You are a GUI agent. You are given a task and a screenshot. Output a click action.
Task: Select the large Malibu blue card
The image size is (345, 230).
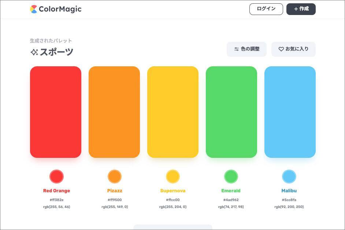[x=290, y=112]
